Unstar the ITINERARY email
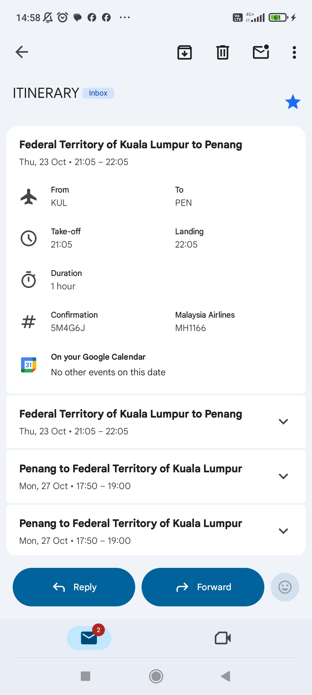 [293, 102]
